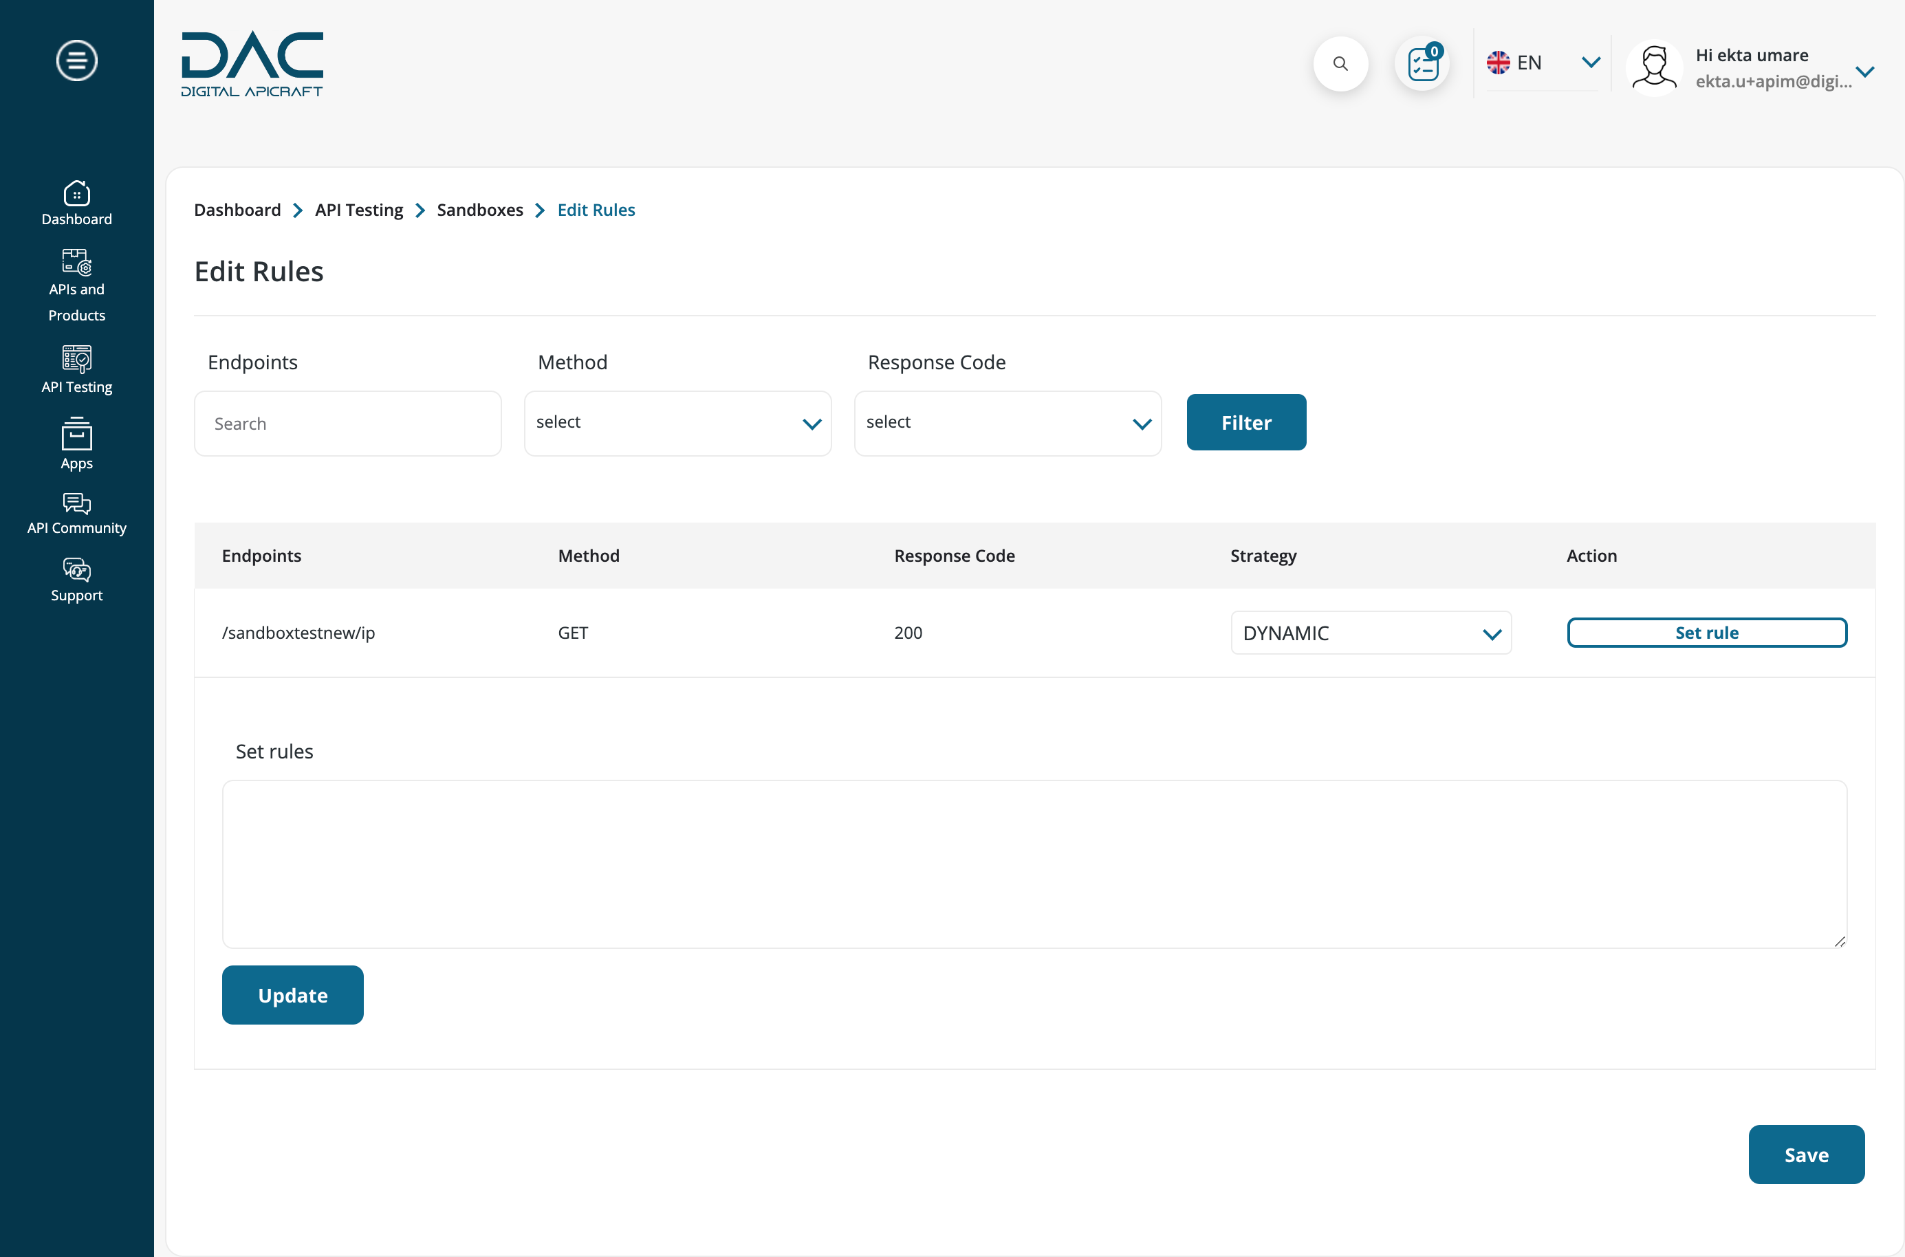Click the Save button

1807,1155
